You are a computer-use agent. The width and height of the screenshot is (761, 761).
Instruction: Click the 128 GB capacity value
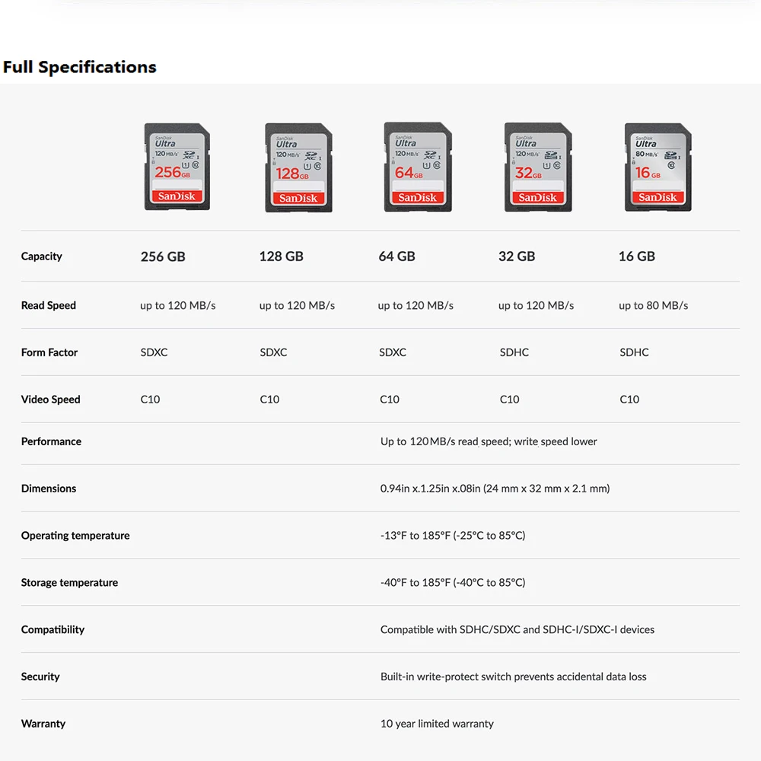click(x=281, y=256)
